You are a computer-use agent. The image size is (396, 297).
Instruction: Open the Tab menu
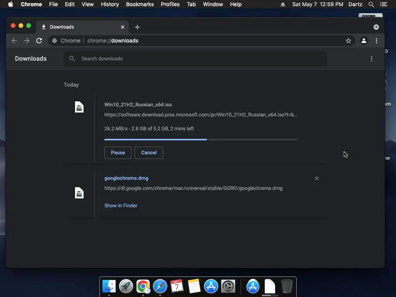(191, 4)
